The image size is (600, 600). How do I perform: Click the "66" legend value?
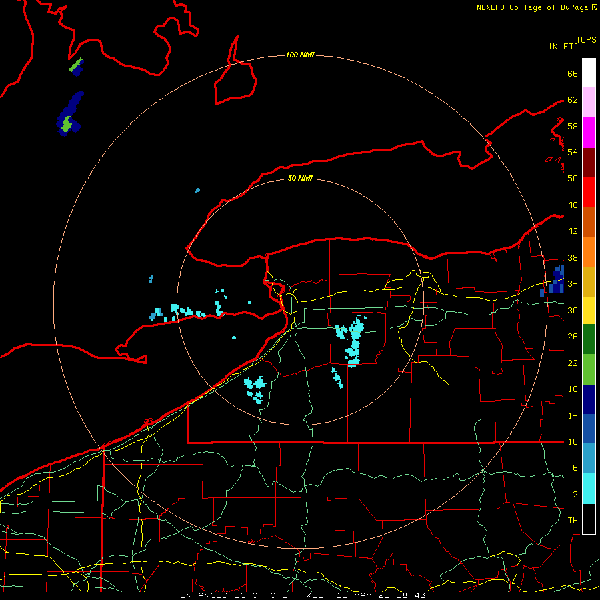coord(573,73)
